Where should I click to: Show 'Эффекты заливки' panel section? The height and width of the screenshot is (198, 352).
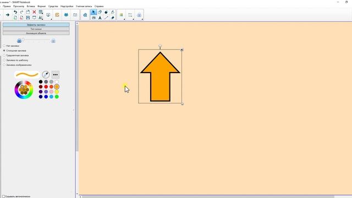tap(36, 25)
